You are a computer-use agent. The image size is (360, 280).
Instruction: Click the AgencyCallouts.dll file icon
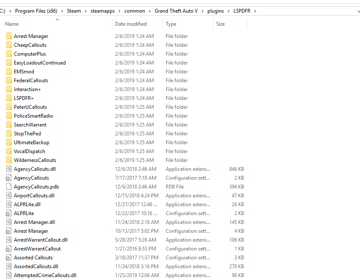coord(9,169)
